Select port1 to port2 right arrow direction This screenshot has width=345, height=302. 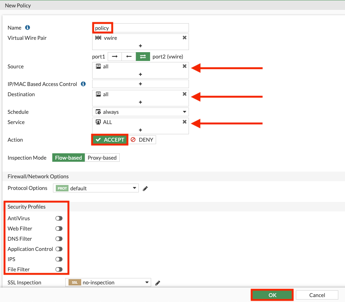pyautogui.click(x=115, y=56)
